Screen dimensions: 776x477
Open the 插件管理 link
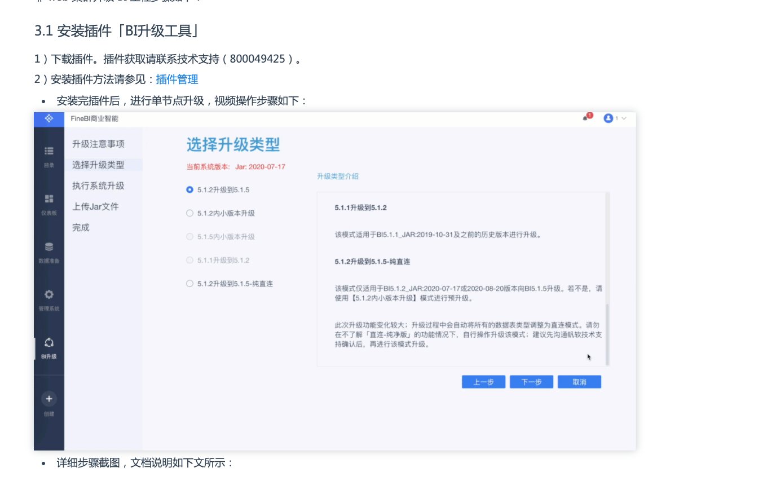[x=177, y=79]
